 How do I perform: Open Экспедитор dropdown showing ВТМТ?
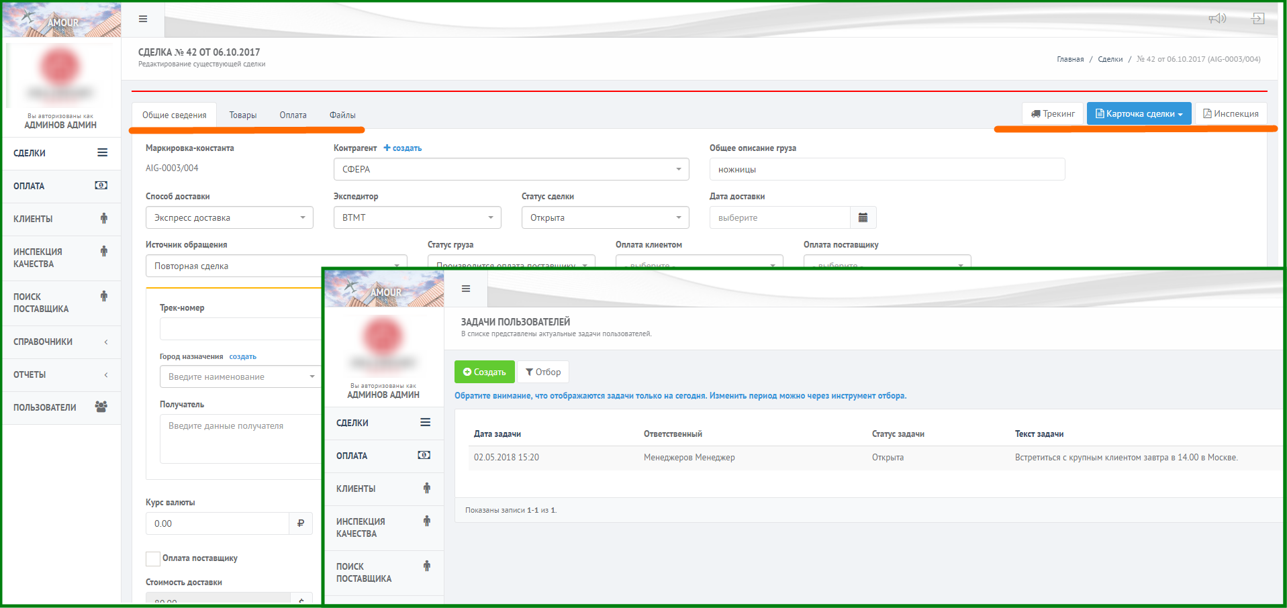click(418, 217)
